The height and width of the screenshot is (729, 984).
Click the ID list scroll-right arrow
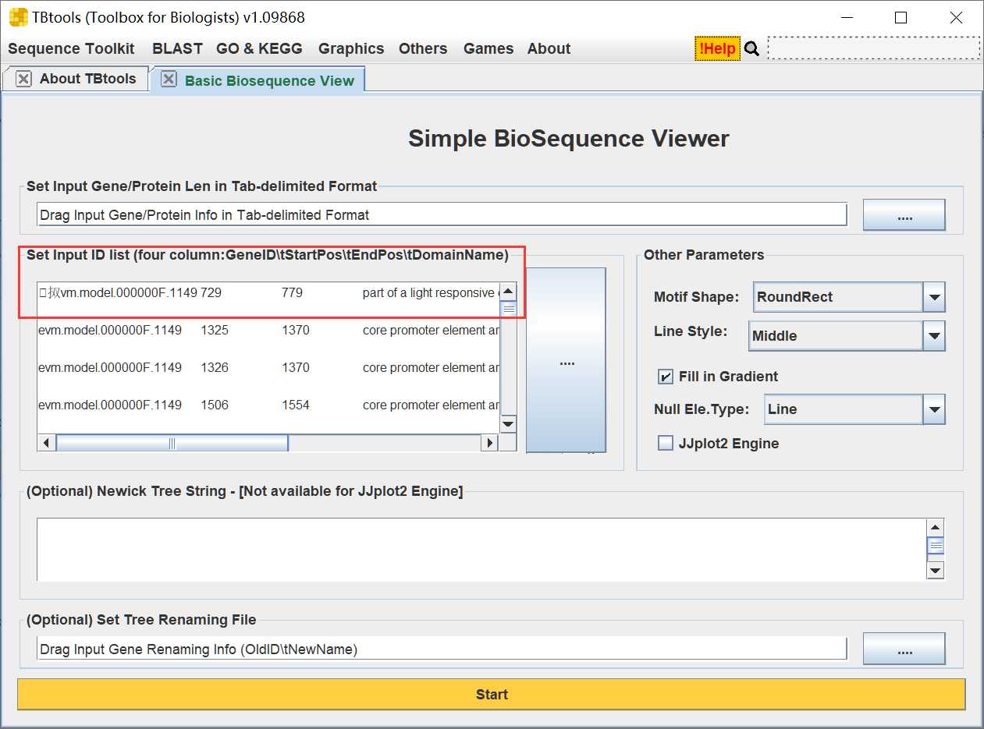point(489,443)
